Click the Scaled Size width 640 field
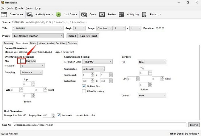Viewport: 201px width, 136px height. coord(86,81)
